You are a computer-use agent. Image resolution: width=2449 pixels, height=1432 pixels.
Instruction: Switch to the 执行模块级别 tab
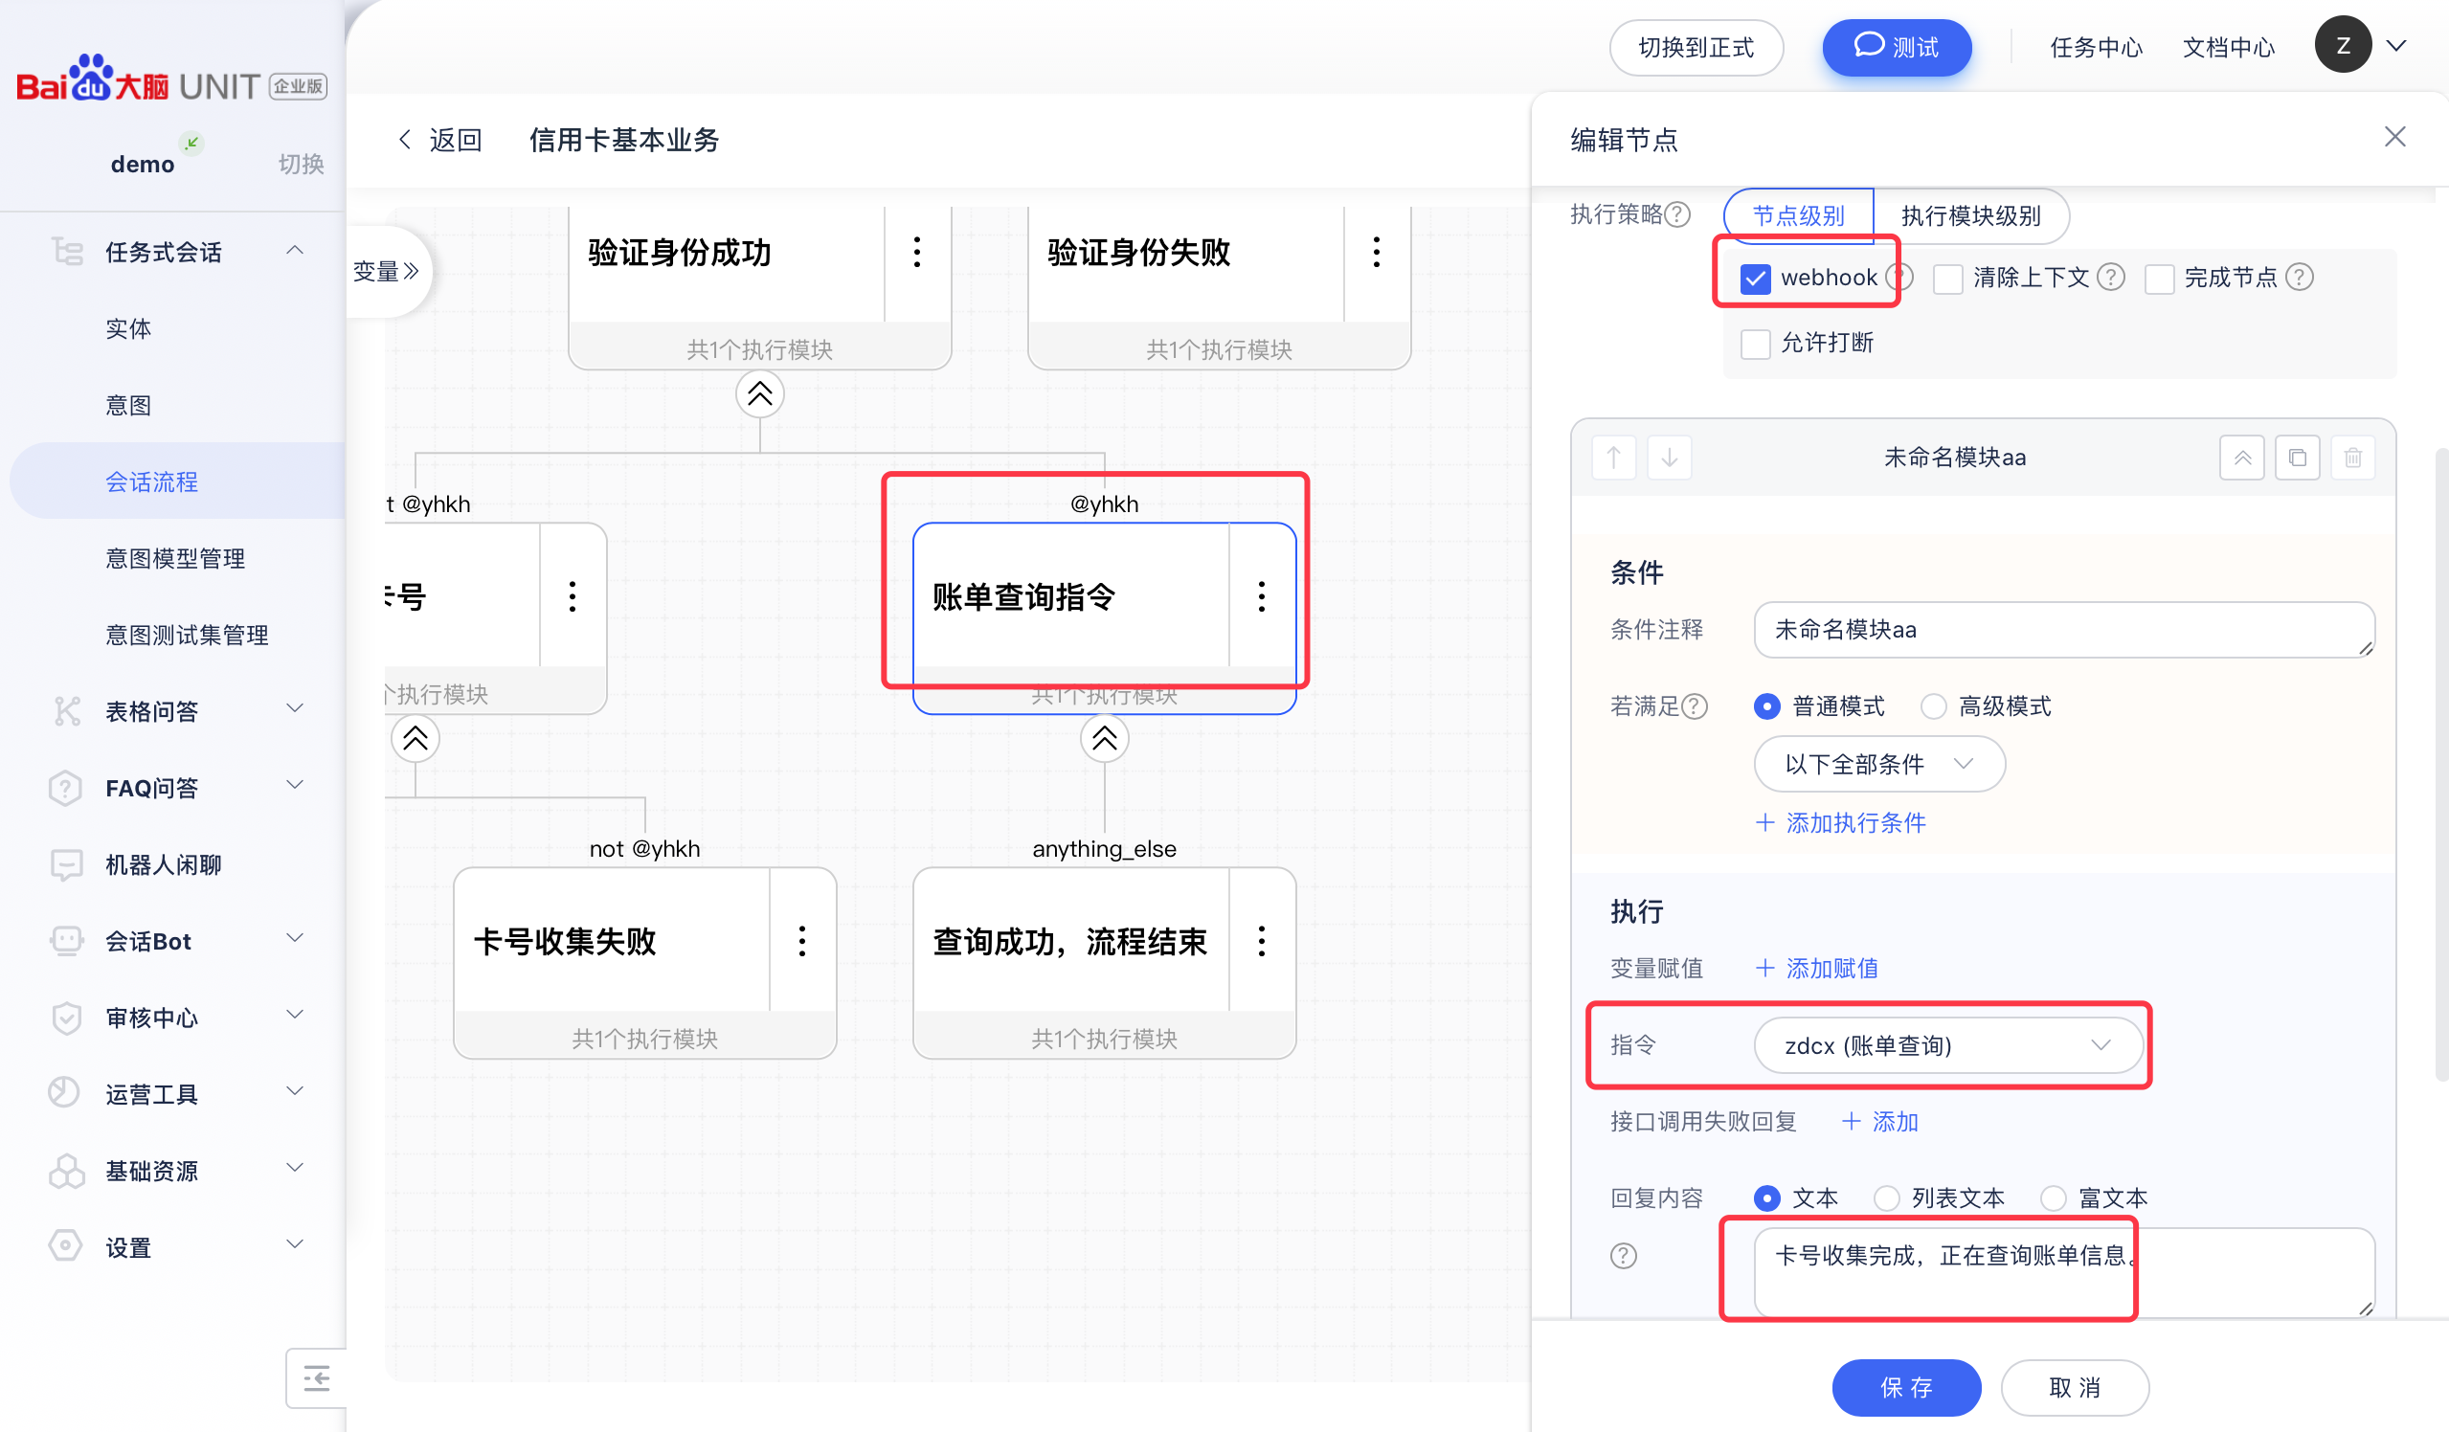(x=1970, y=215)
